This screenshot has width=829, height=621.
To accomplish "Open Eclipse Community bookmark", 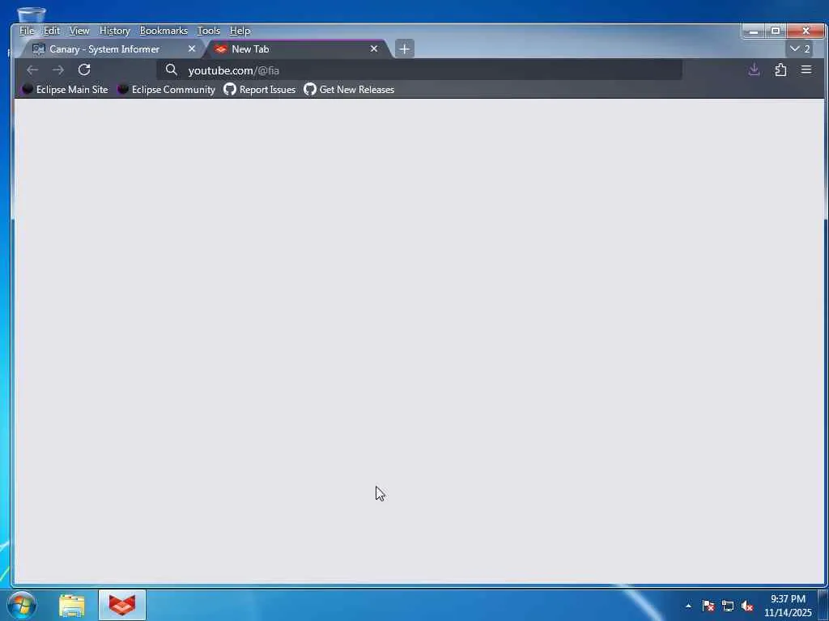I will (166, 89).
